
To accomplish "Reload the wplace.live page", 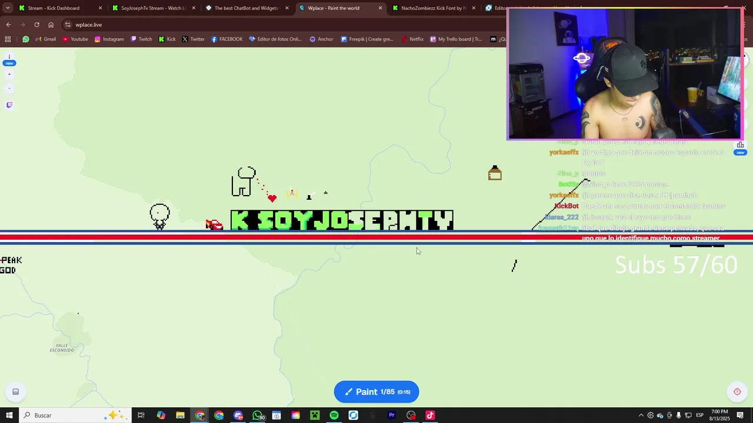I will (36, 25).
